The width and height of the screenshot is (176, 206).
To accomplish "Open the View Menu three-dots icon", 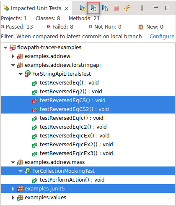I will coord(142,8).
